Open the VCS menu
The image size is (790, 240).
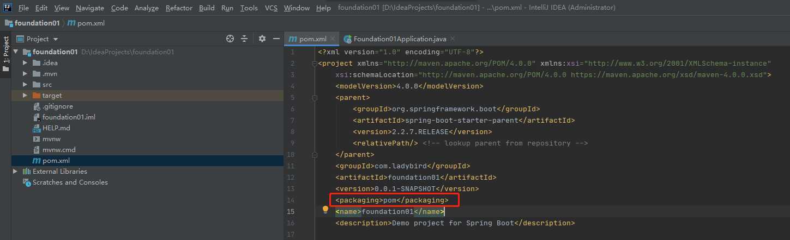click(x=272, y=8)
